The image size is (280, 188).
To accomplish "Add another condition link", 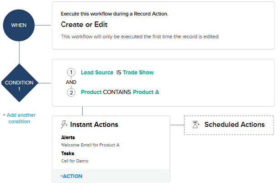I will coord(19,118).
